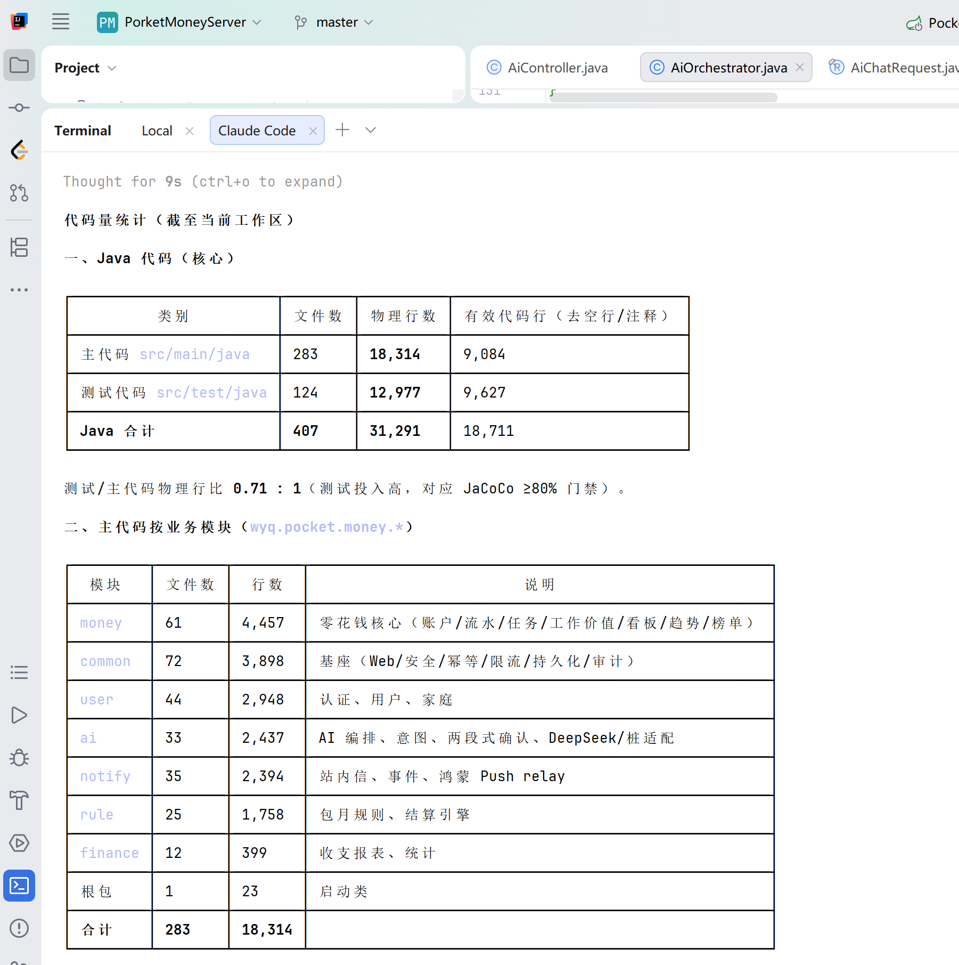This screenshot has width=959, height=965.
Task: Click the editor horizontal scrollbar
Action: point(663,97)
